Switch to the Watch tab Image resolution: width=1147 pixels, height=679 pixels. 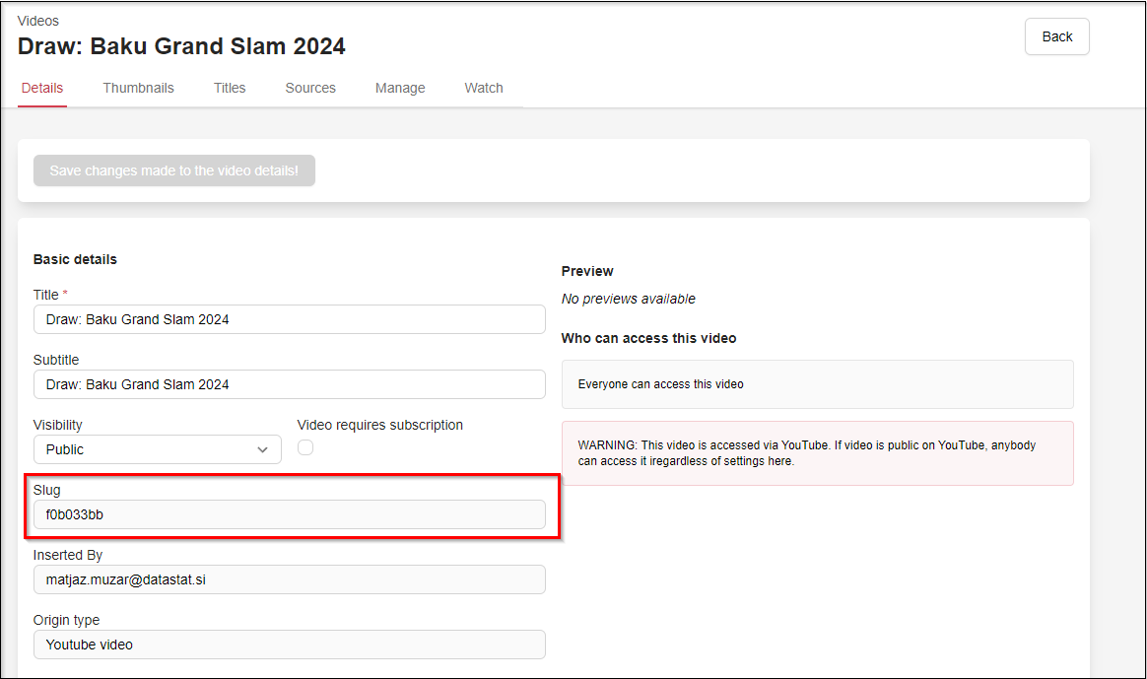click(x=484, y=88)
